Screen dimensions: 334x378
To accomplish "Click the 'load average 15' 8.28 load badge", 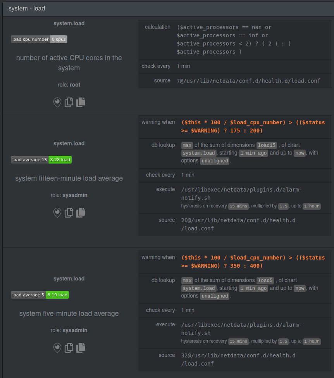I will [41, 160].
